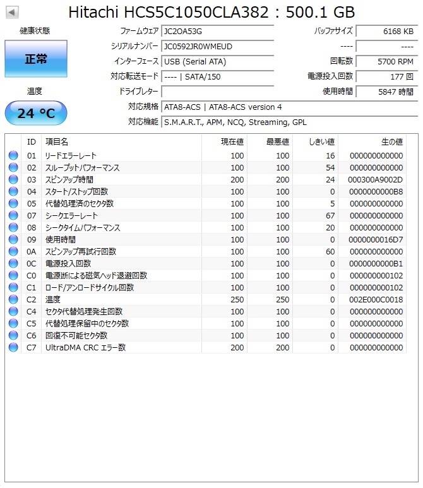This screenshot has width=423, height=488.
Task: Select the リードエラーレート attribute name
Action: 71,155
